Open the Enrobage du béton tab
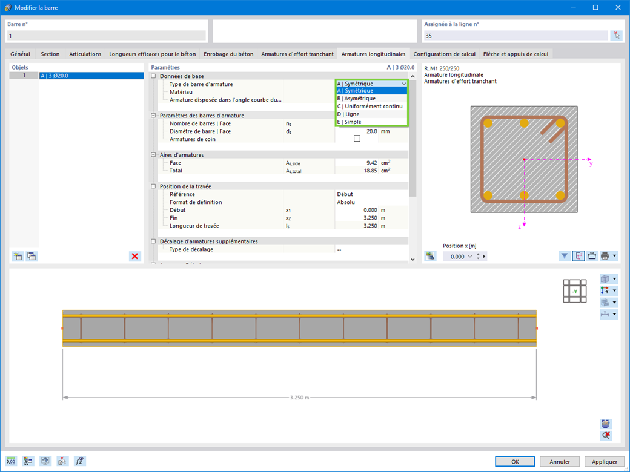The width and height of the screenshot is (630, 472). 228,54
